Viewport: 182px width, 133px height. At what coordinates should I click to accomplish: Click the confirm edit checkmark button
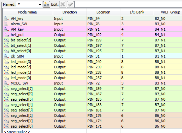(70, 4)
